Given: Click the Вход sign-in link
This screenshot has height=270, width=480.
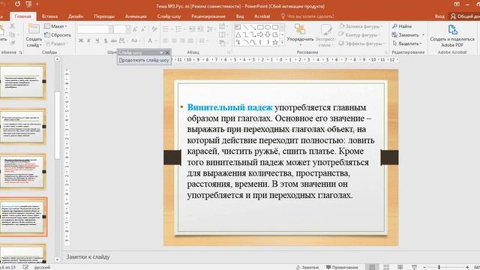Looking at the screenshot, I should click(x=439, y=16).
